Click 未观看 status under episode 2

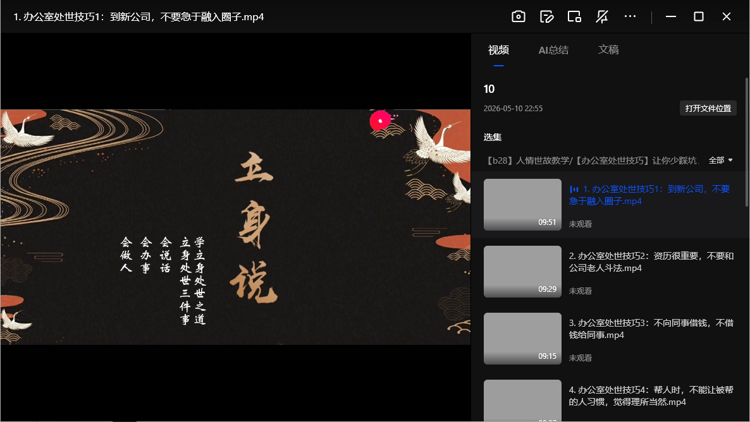click(x=580, y=291)
